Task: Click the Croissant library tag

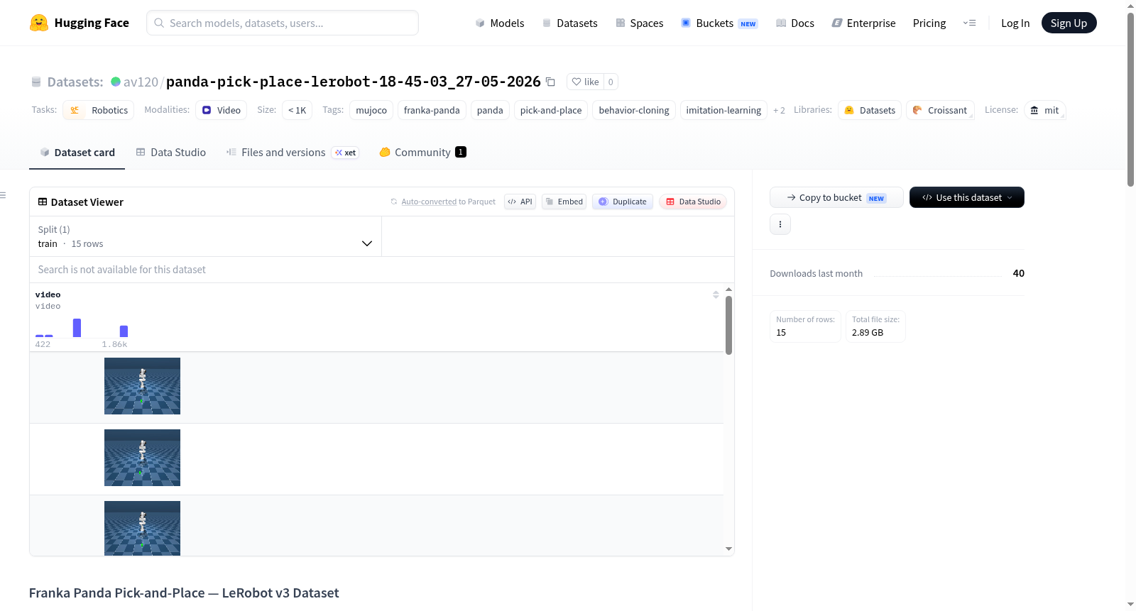Action: point(940,110)
